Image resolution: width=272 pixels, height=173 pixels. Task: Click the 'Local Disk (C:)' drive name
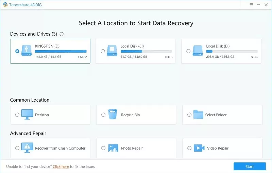[132, 46]
